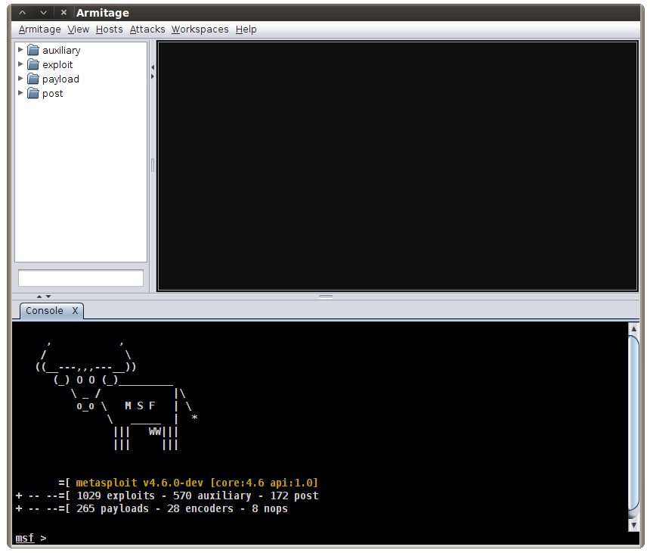Switch to the Console tab
650x553 pixels.
point(45,311)
